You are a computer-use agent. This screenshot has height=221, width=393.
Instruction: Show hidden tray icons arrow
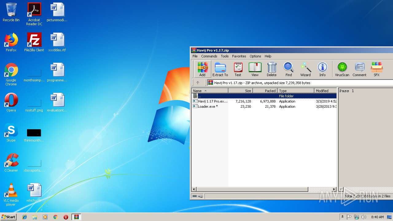click(342, 217)
